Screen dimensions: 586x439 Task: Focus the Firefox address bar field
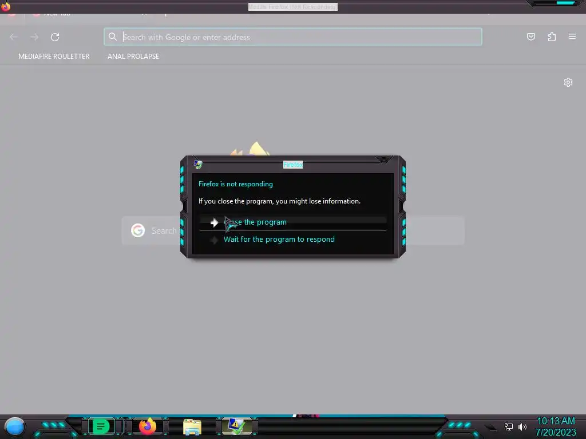(293, 37)
